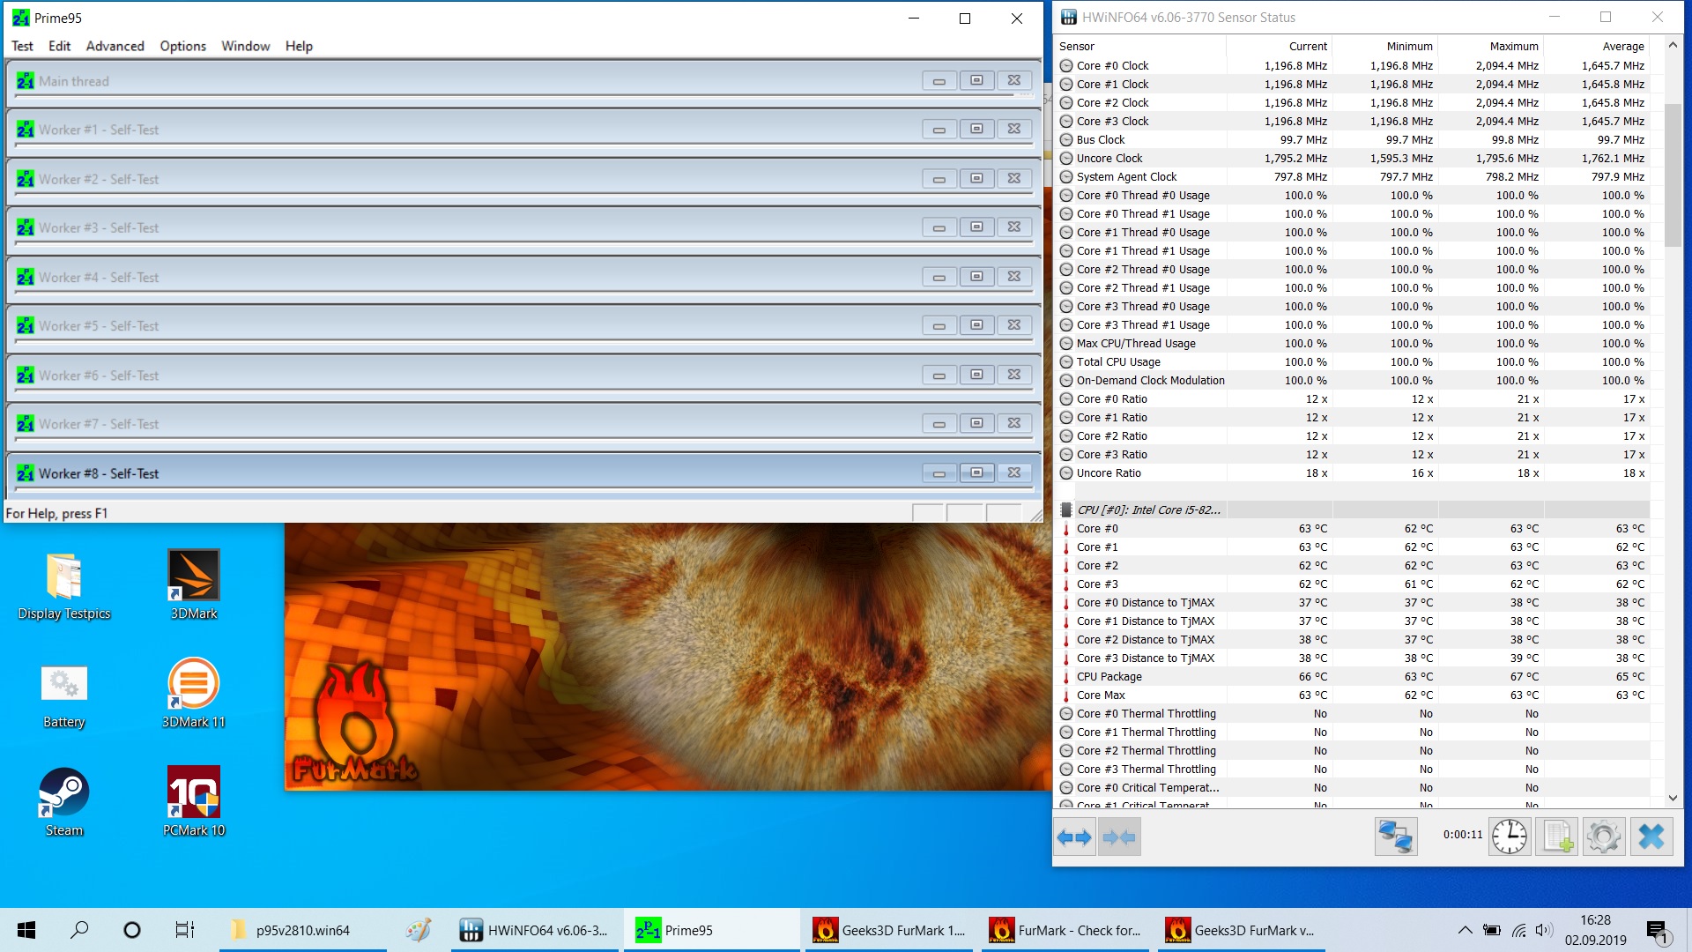Open the Paint taskbar icon
Screen dimensions: 1692x952
[x=419, y=930]
